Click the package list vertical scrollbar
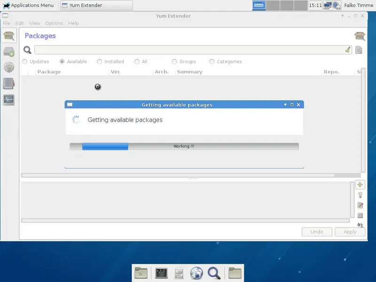 tap(363, 120)
